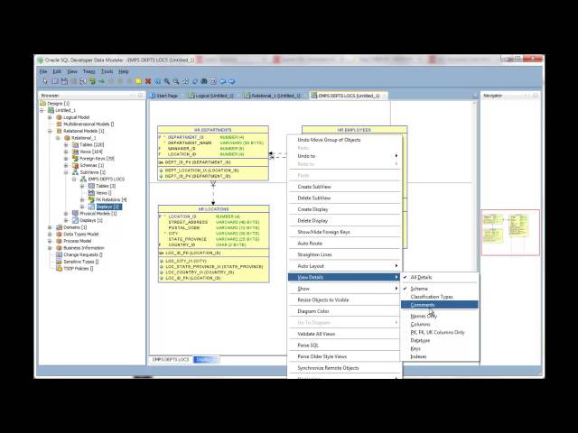Switch to the Logical (Untitled_1) tab
This screenshot has height=433, width=578.
(x=210, y=96)
